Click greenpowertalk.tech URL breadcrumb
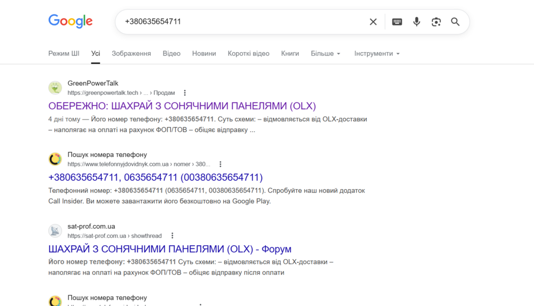534x306 pixels. pyautogui.click(x=121, y=93)
